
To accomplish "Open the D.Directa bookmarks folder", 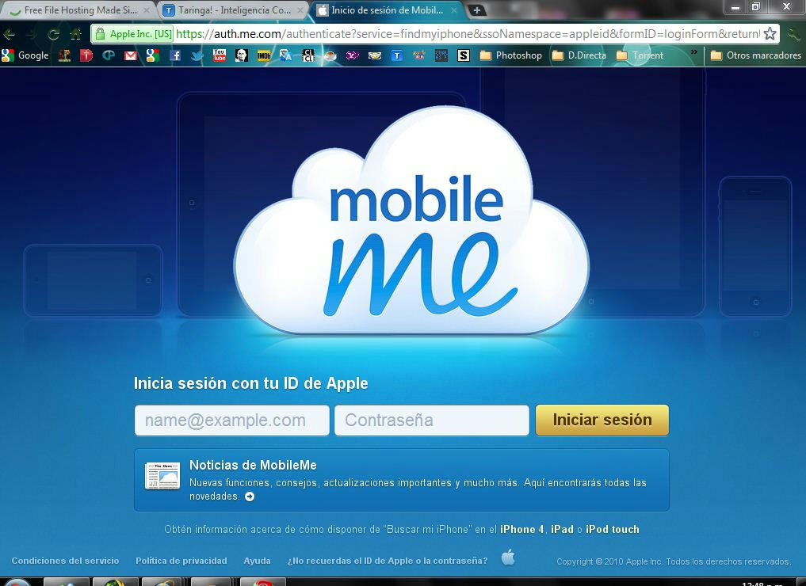I will coord(579,55).
